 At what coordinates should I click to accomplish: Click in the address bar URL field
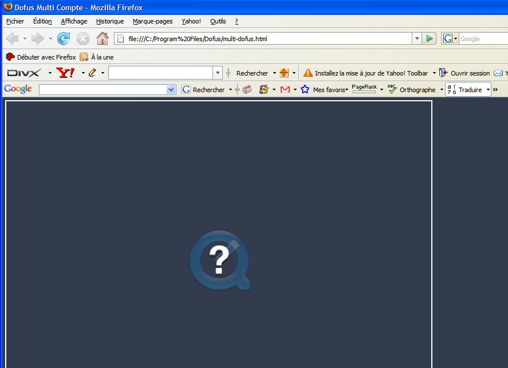click(x=263, y=39)
